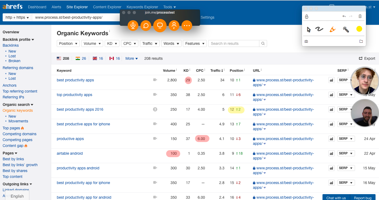Image resolution: width=379 pixels, height=200 pixels.
Task: Open the Words filter dropdown
Action: 171,43
